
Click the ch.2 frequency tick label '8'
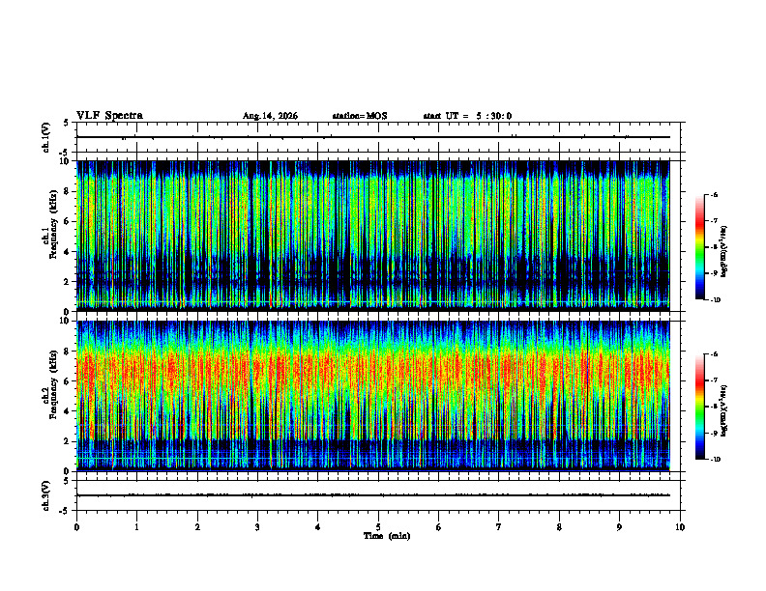pyautogui.click(x=68, y=352)
